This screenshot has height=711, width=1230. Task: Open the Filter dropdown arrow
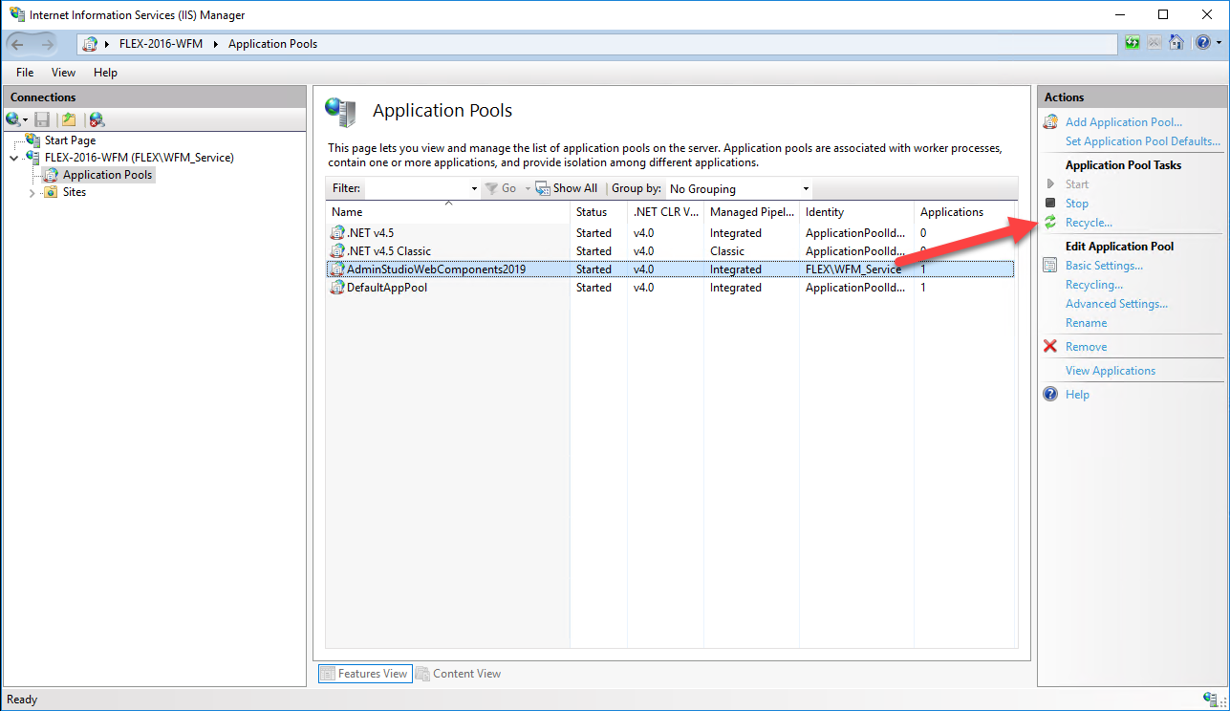[x=474, y=189]
